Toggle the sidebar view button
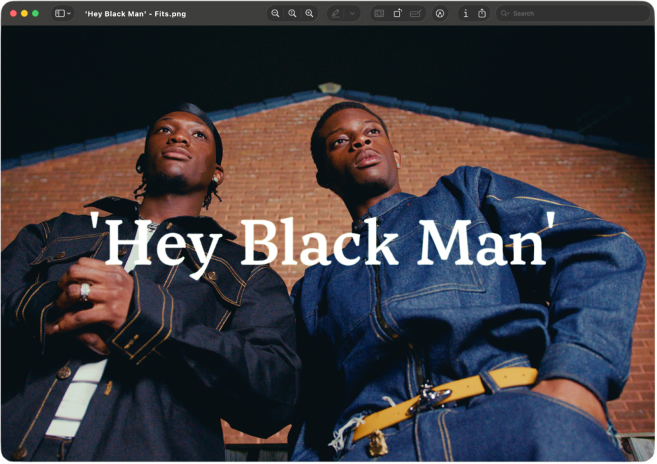The width and height of the screenshot is (657, 464). coord(60,13)
